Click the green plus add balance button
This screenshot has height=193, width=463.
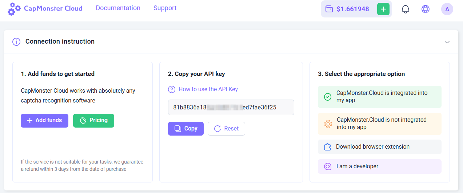click(x=383, y=9)
